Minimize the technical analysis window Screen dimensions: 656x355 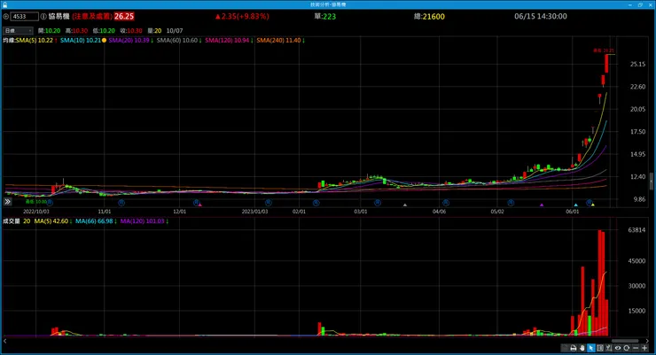(630, 4)
